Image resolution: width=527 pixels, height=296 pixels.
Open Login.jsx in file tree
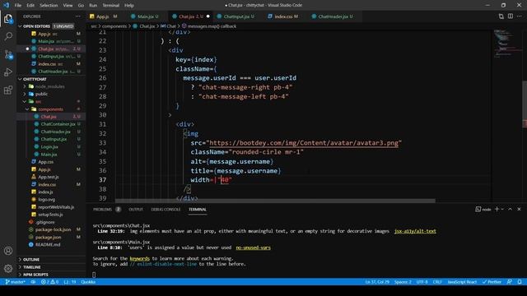(49, 146)
